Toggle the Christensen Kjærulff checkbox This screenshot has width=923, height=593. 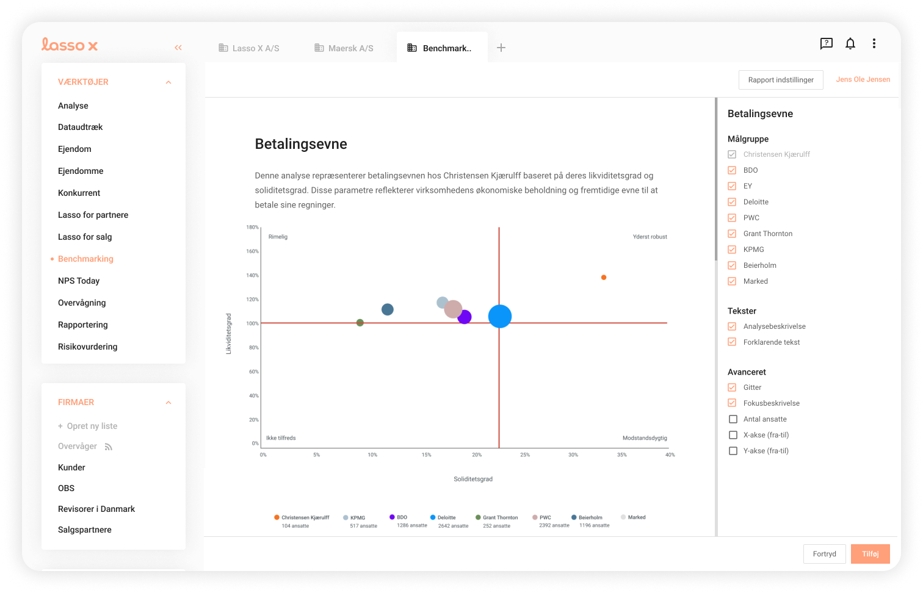tap(732, 154)
